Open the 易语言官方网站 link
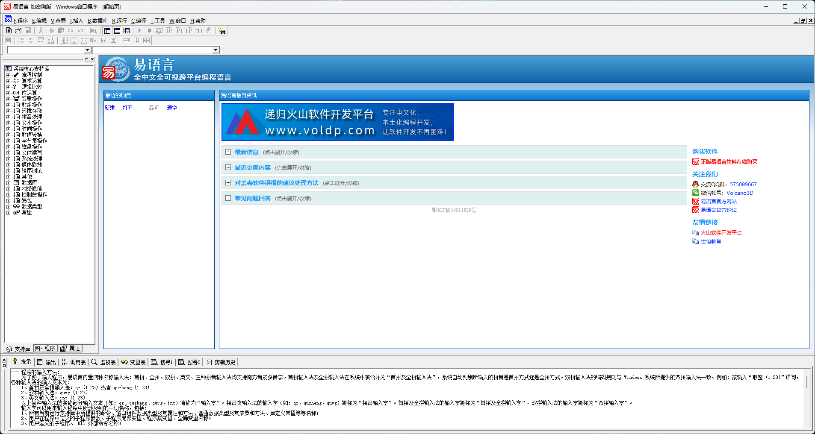This screenshot has width=815, height=434. (719, 202)
